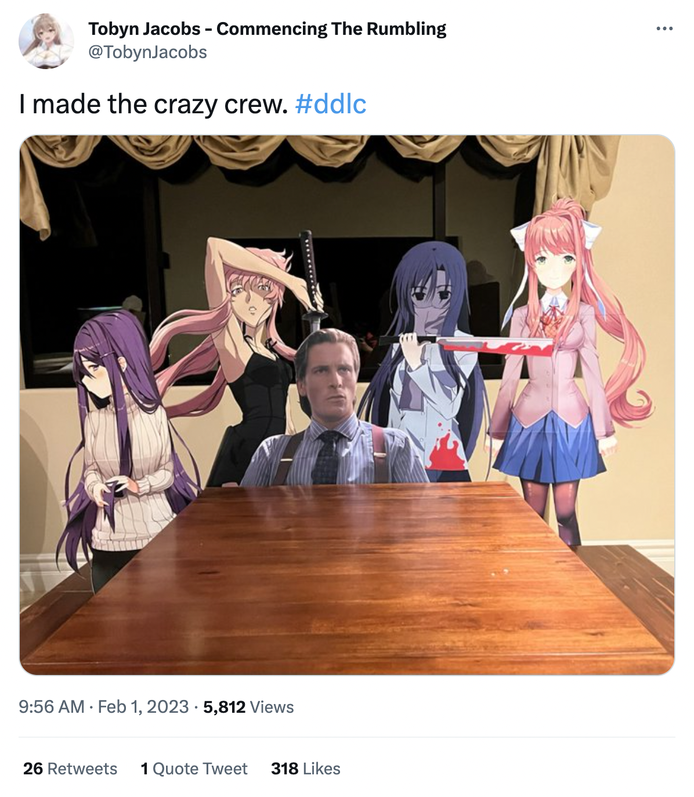Open the 5,812 Views analytics
694x797 pixels.
(248, 707)
